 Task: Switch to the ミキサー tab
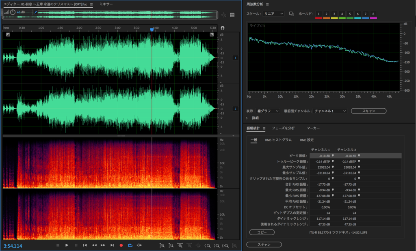click(x=106, y=4)
